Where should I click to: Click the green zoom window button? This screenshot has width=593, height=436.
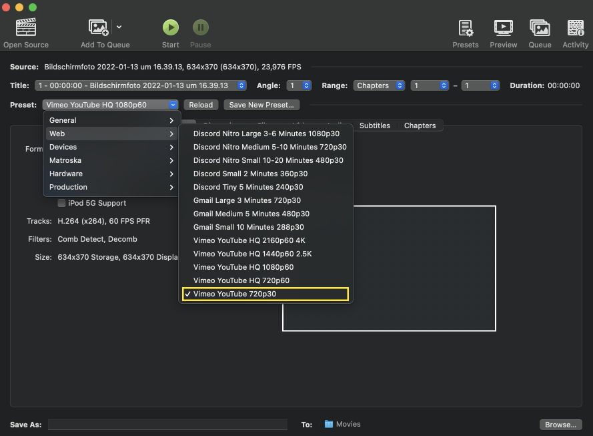pyautogui.click(x=33, y=7)
